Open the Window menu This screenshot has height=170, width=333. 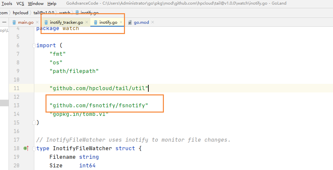tap(36, 4)
